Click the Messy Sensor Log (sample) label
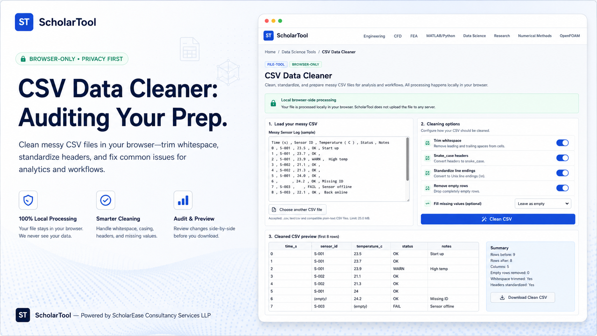 292,132
